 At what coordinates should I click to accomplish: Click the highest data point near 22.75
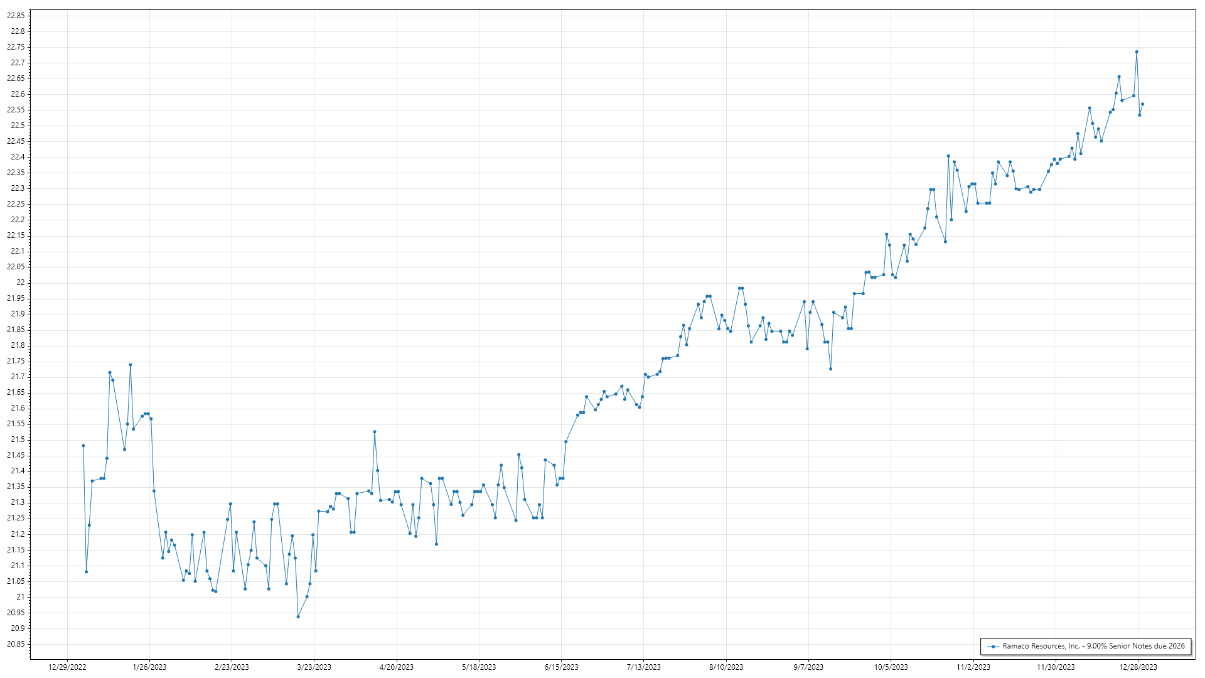pos(1137,52)
